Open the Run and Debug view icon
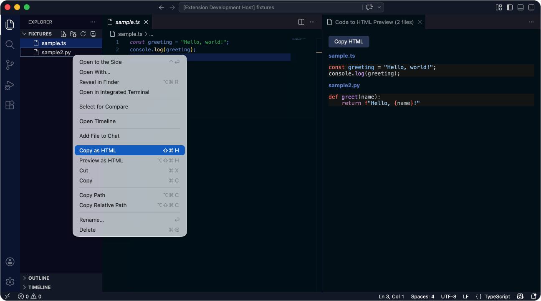The height and width of the screenshot is (301, 541). point(10,85)
